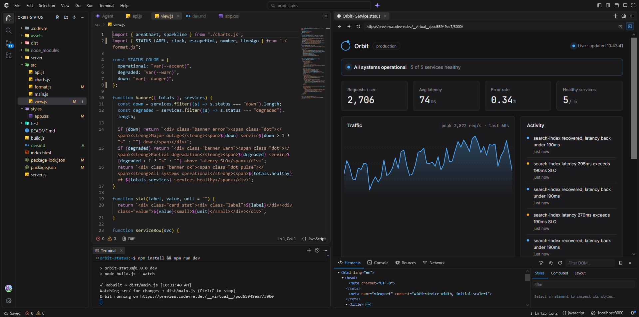This screenshot has width=639, height=317.
Task: Open the Explorer view in activity bar
Action: coord(9,18)
